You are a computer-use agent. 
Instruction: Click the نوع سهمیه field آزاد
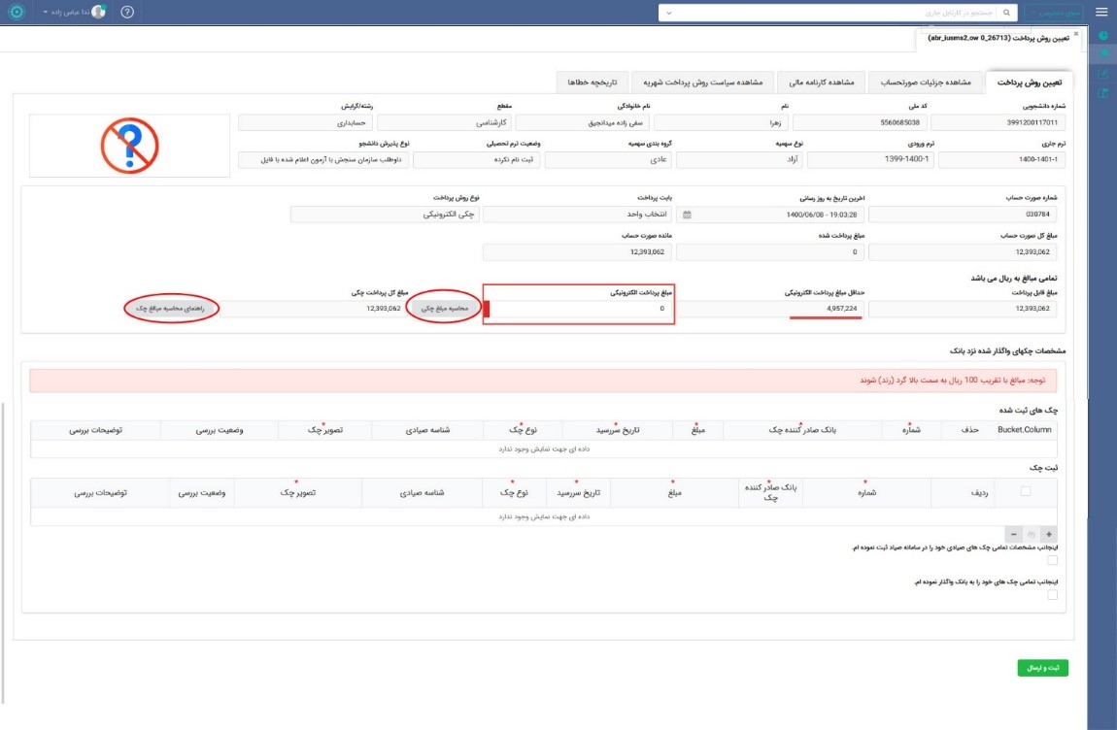[x=739, y=159]
